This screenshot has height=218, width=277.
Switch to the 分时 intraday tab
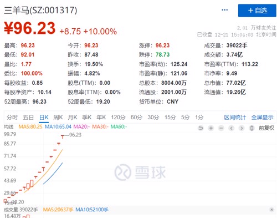(x=12, y=117)
